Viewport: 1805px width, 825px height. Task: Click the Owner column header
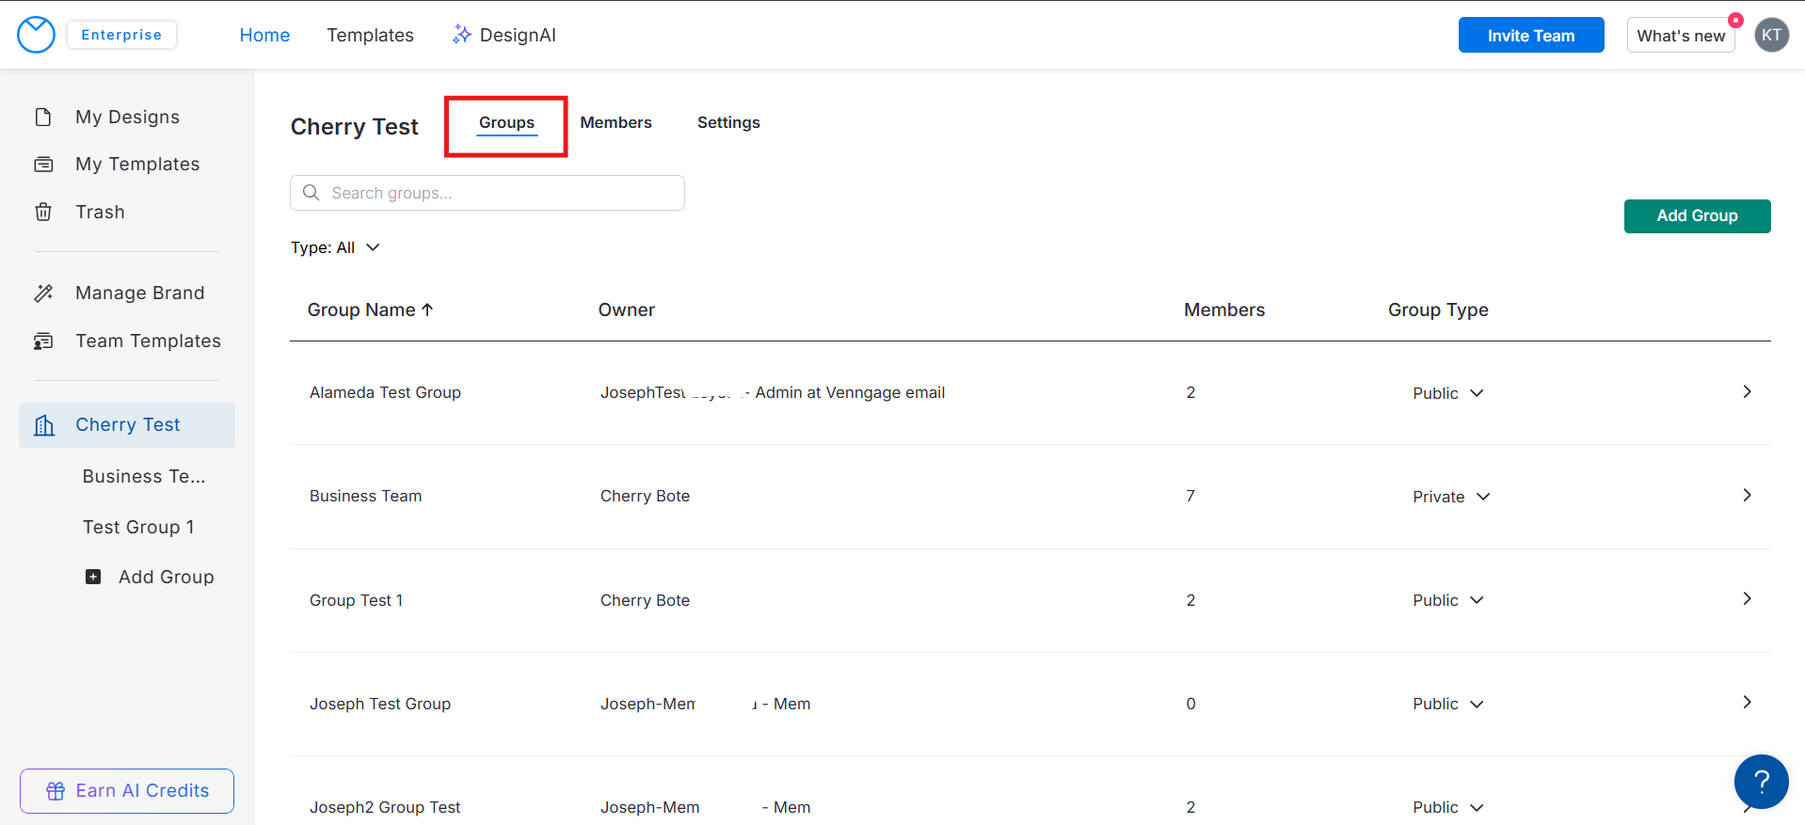(x=627, y=309)
